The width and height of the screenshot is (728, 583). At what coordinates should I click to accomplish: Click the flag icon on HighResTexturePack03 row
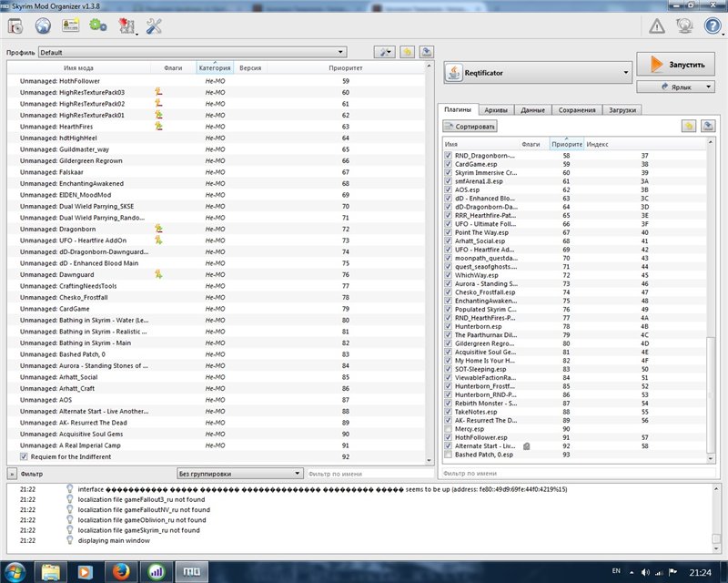pyautogui.click(x=158, y=92)
